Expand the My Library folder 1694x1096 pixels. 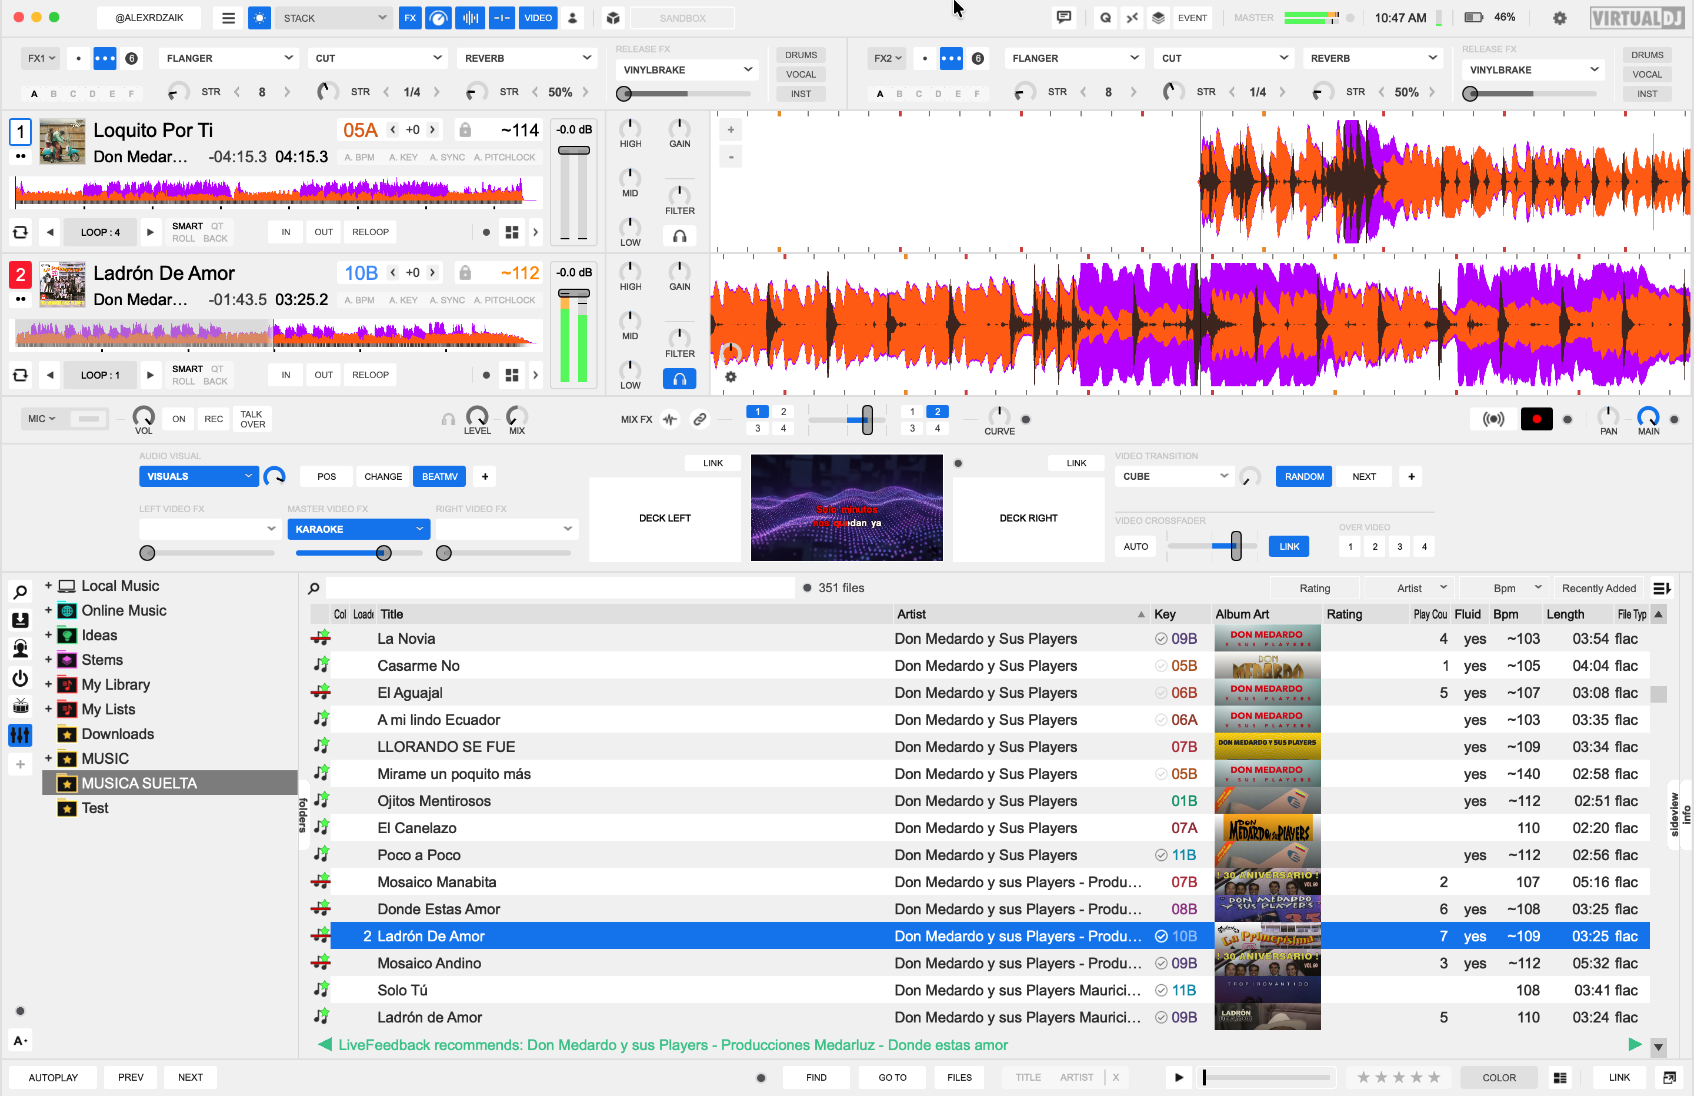48,684
